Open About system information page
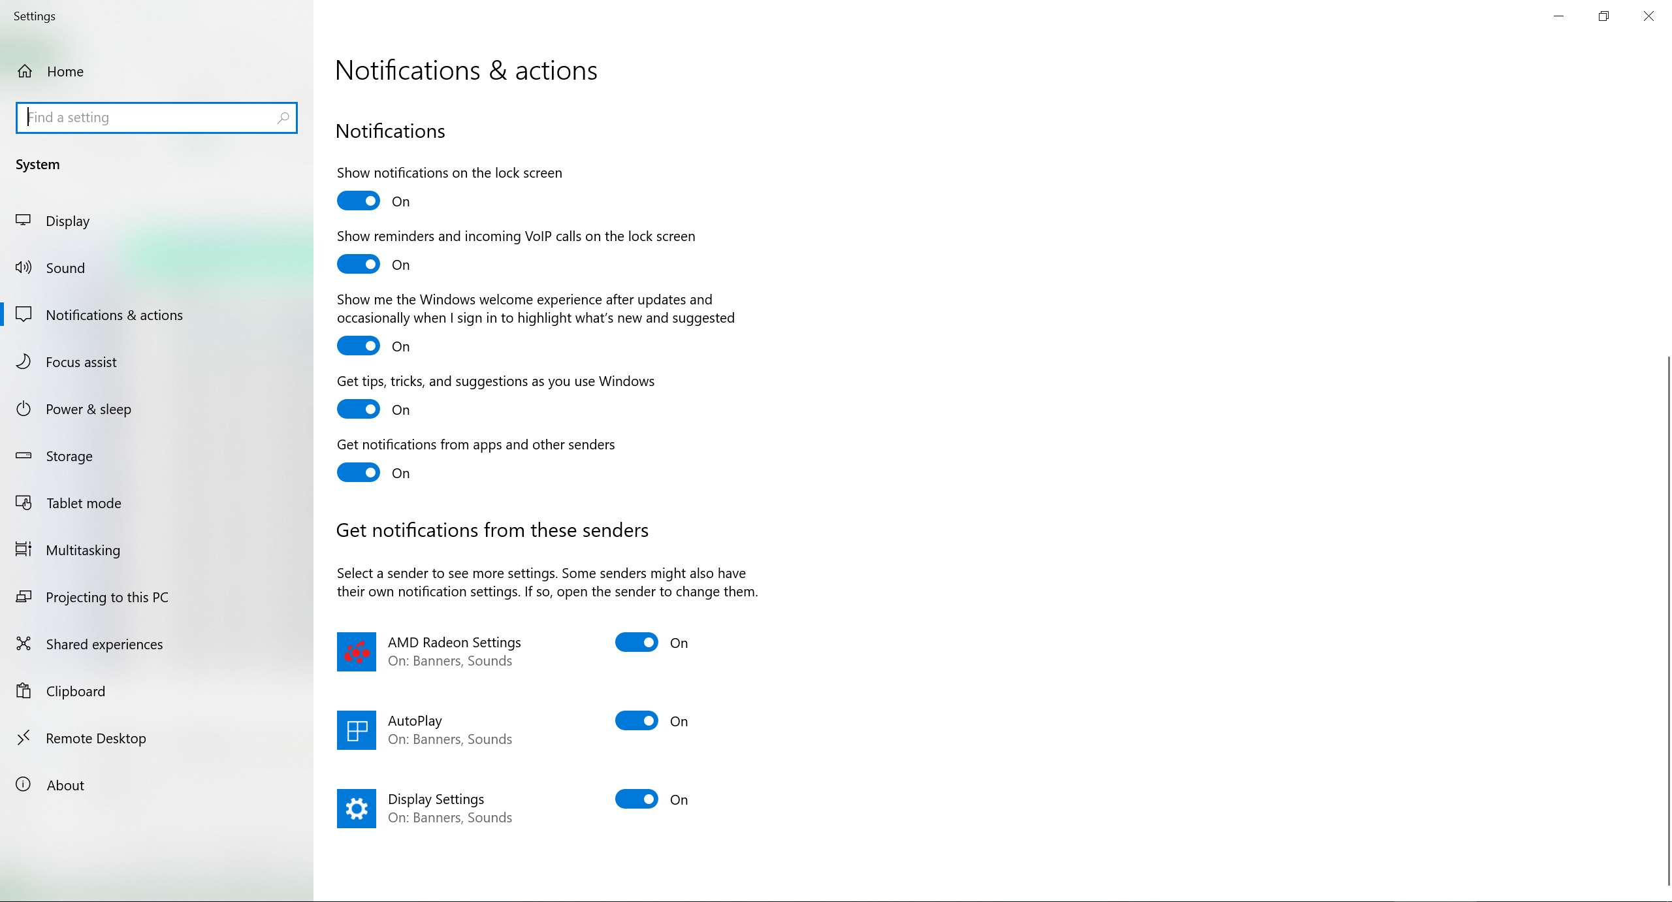This screenshot has width=1672, height=902. [x=63, y=784]
